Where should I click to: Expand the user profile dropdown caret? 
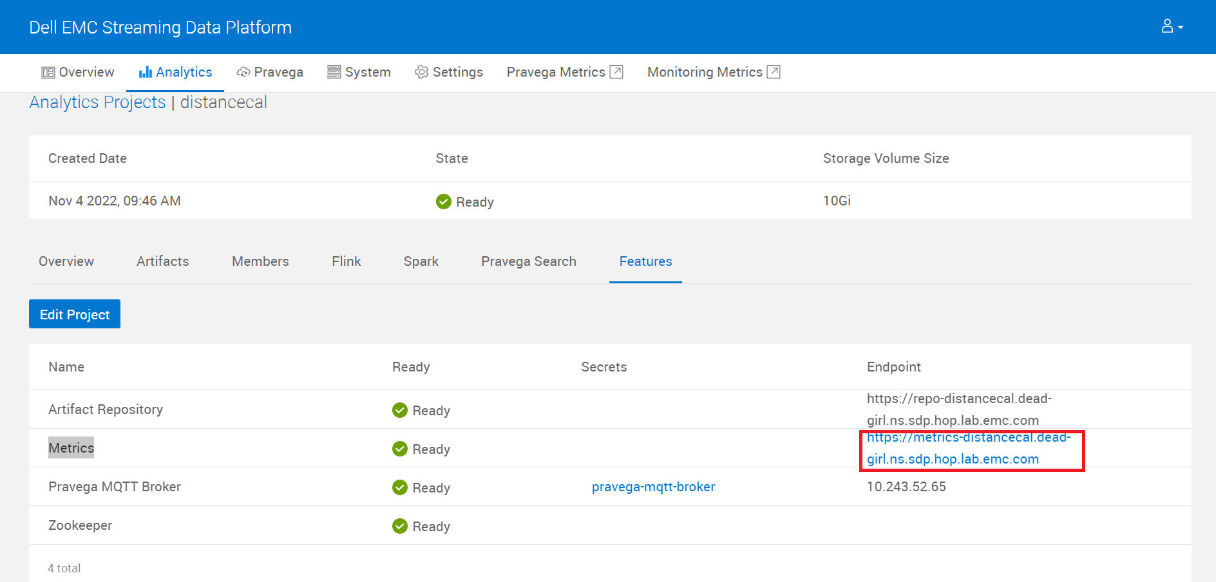pyautogui.click(x=1181, y=28)
